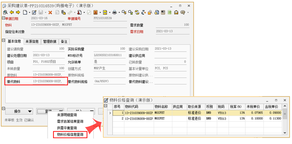Click the speech bubble message icon
Screen dimensions: 292x144
pyautogui.click(x=182, y=12)
